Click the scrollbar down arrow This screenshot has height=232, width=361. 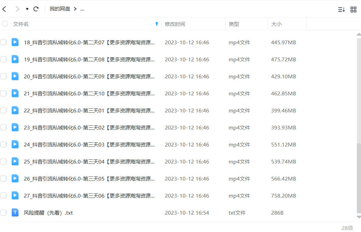[359, 217]
